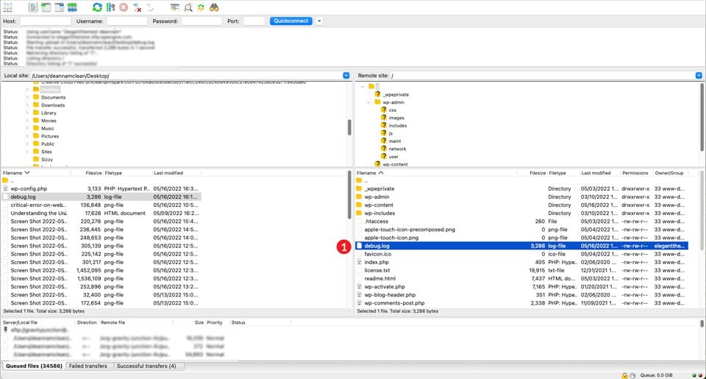Toggle local directory tree display

pyautogui.click(x=46, y=7)
